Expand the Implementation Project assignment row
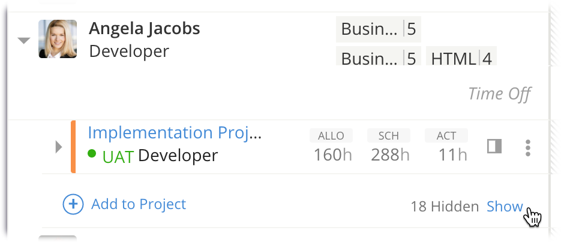 58,147
